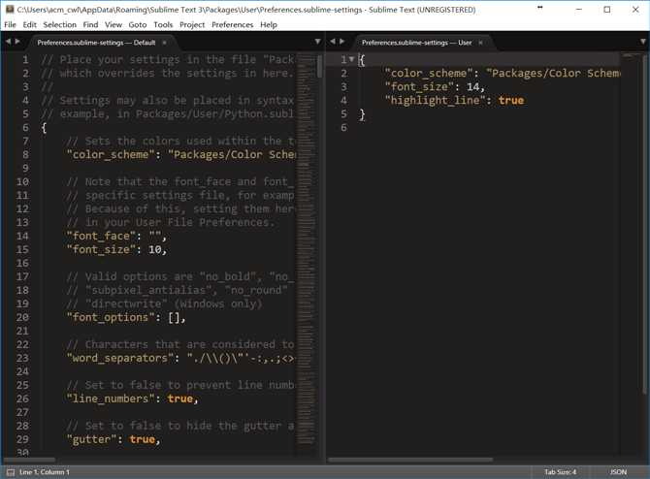Open the Goto menu
This screenshot has height=479, width=650.
tap(138, 25)
